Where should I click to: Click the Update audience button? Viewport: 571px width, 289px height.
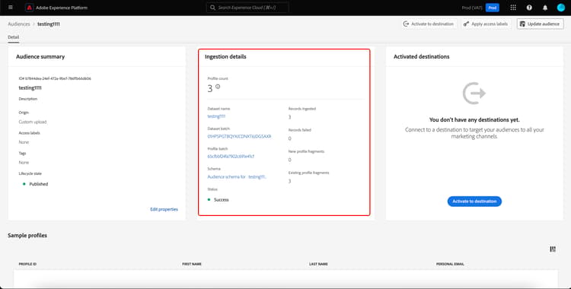point(540,24)
